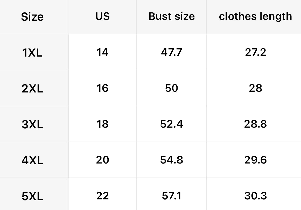Select the 5XL size row label

coord(32,197)
